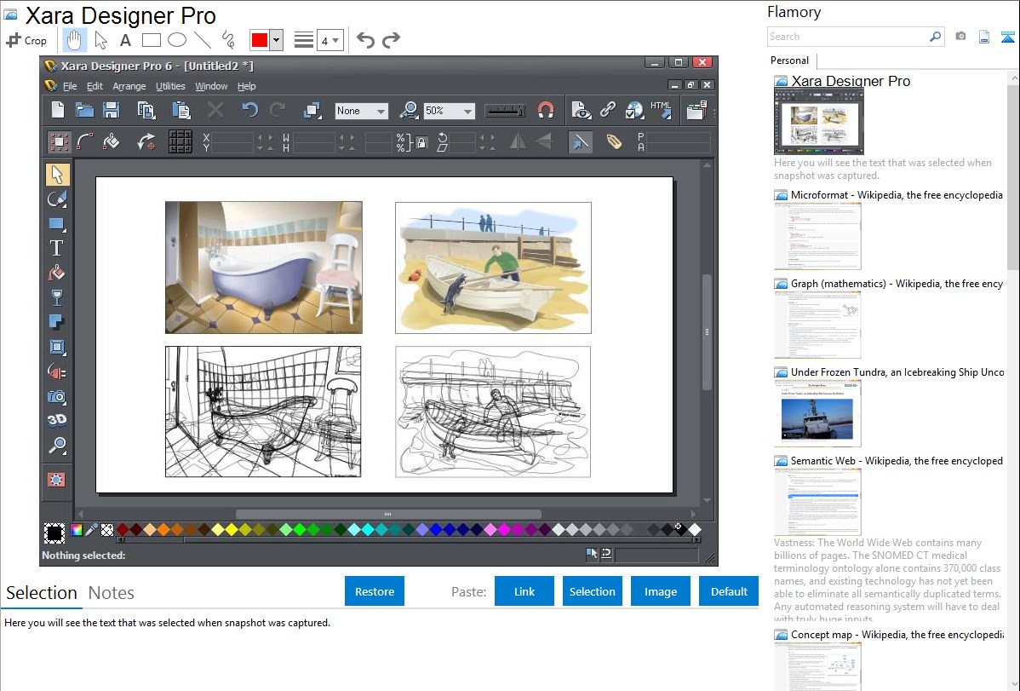Click the red color swatch
This screenshot has width=1020, height=691.
[x=259, y=40]
